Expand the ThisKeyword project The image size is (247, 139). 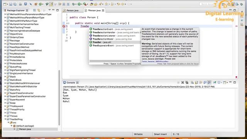click(x=5, y=106)
